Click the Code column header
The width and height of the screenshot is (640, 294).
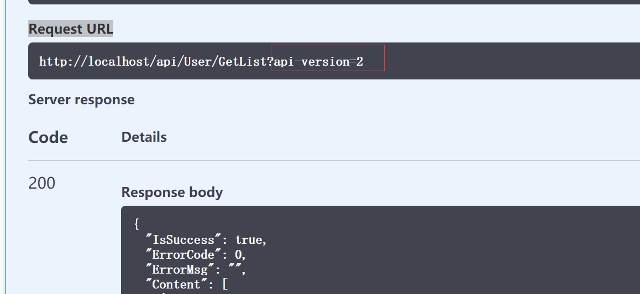[48, 137]
